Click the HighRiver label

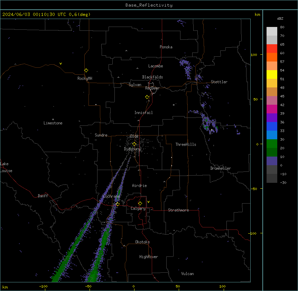(x=149, y=257)
